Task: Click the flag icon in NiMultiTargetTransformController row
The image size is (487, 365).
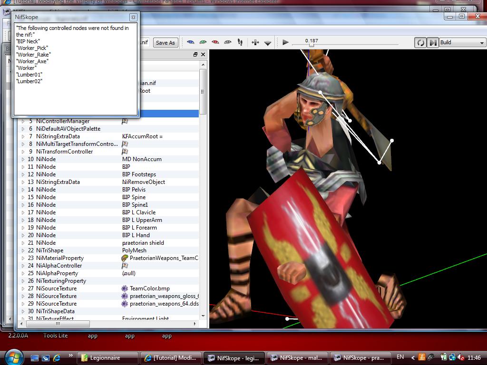Action: tap(125, 144)
